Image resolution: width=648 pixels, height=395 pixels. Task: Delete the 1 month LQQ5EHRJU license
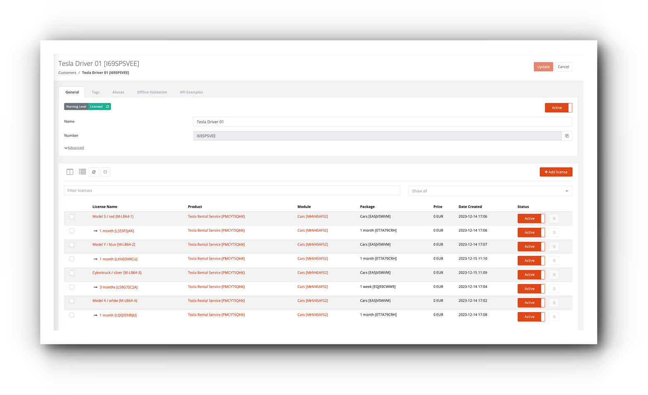click(554, 317)
